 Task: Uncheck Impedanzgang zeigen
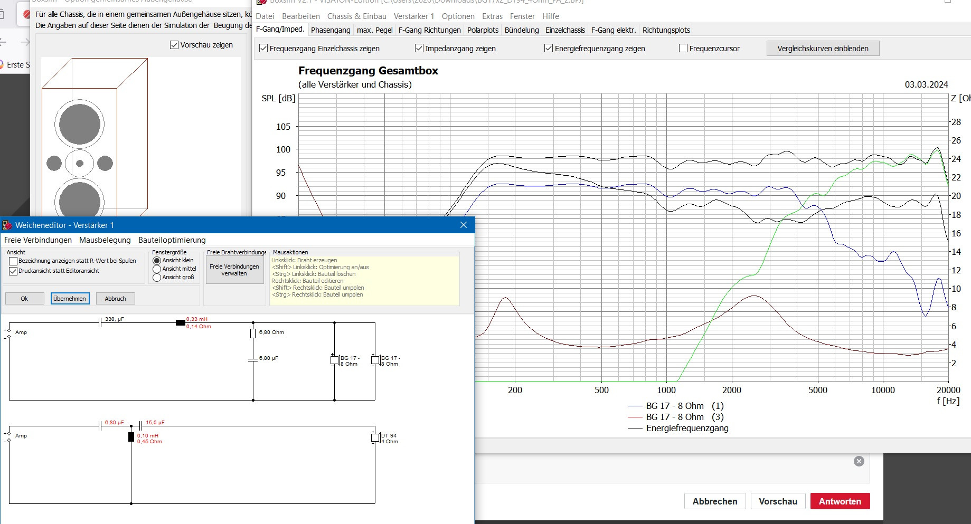[419, 49]
